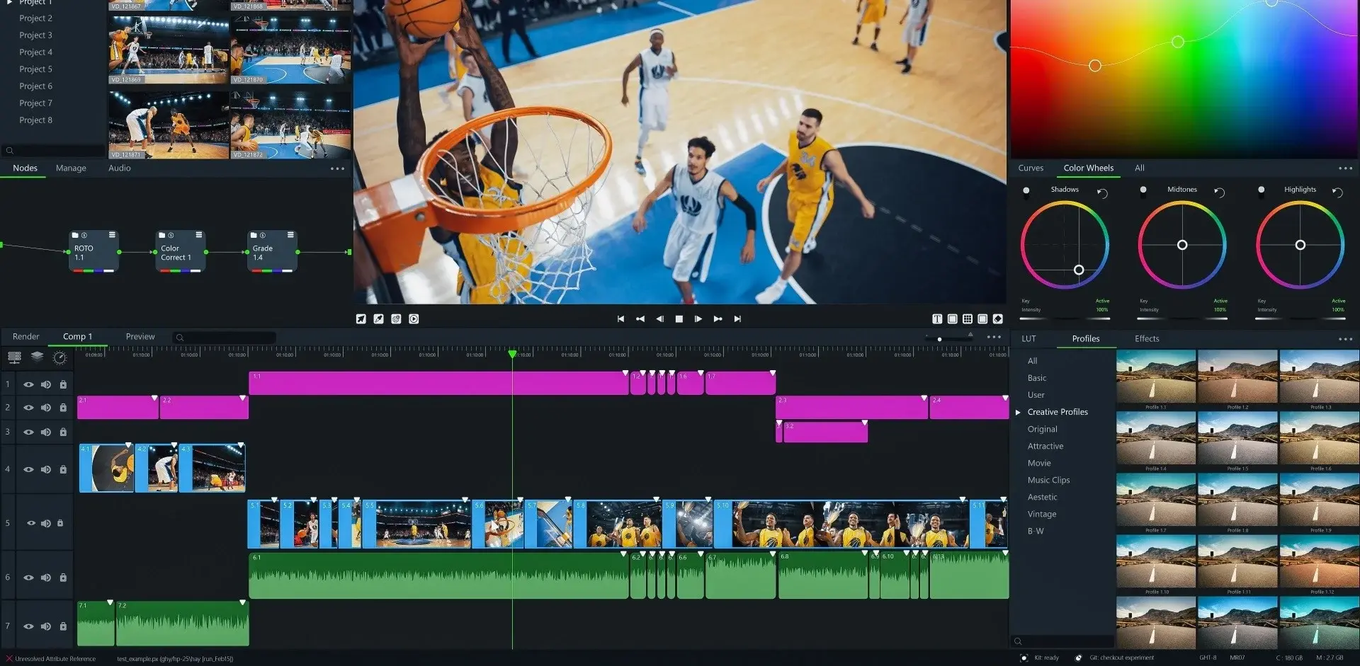
Task: Open Project 5 in the project list
Action: (35, 69)
